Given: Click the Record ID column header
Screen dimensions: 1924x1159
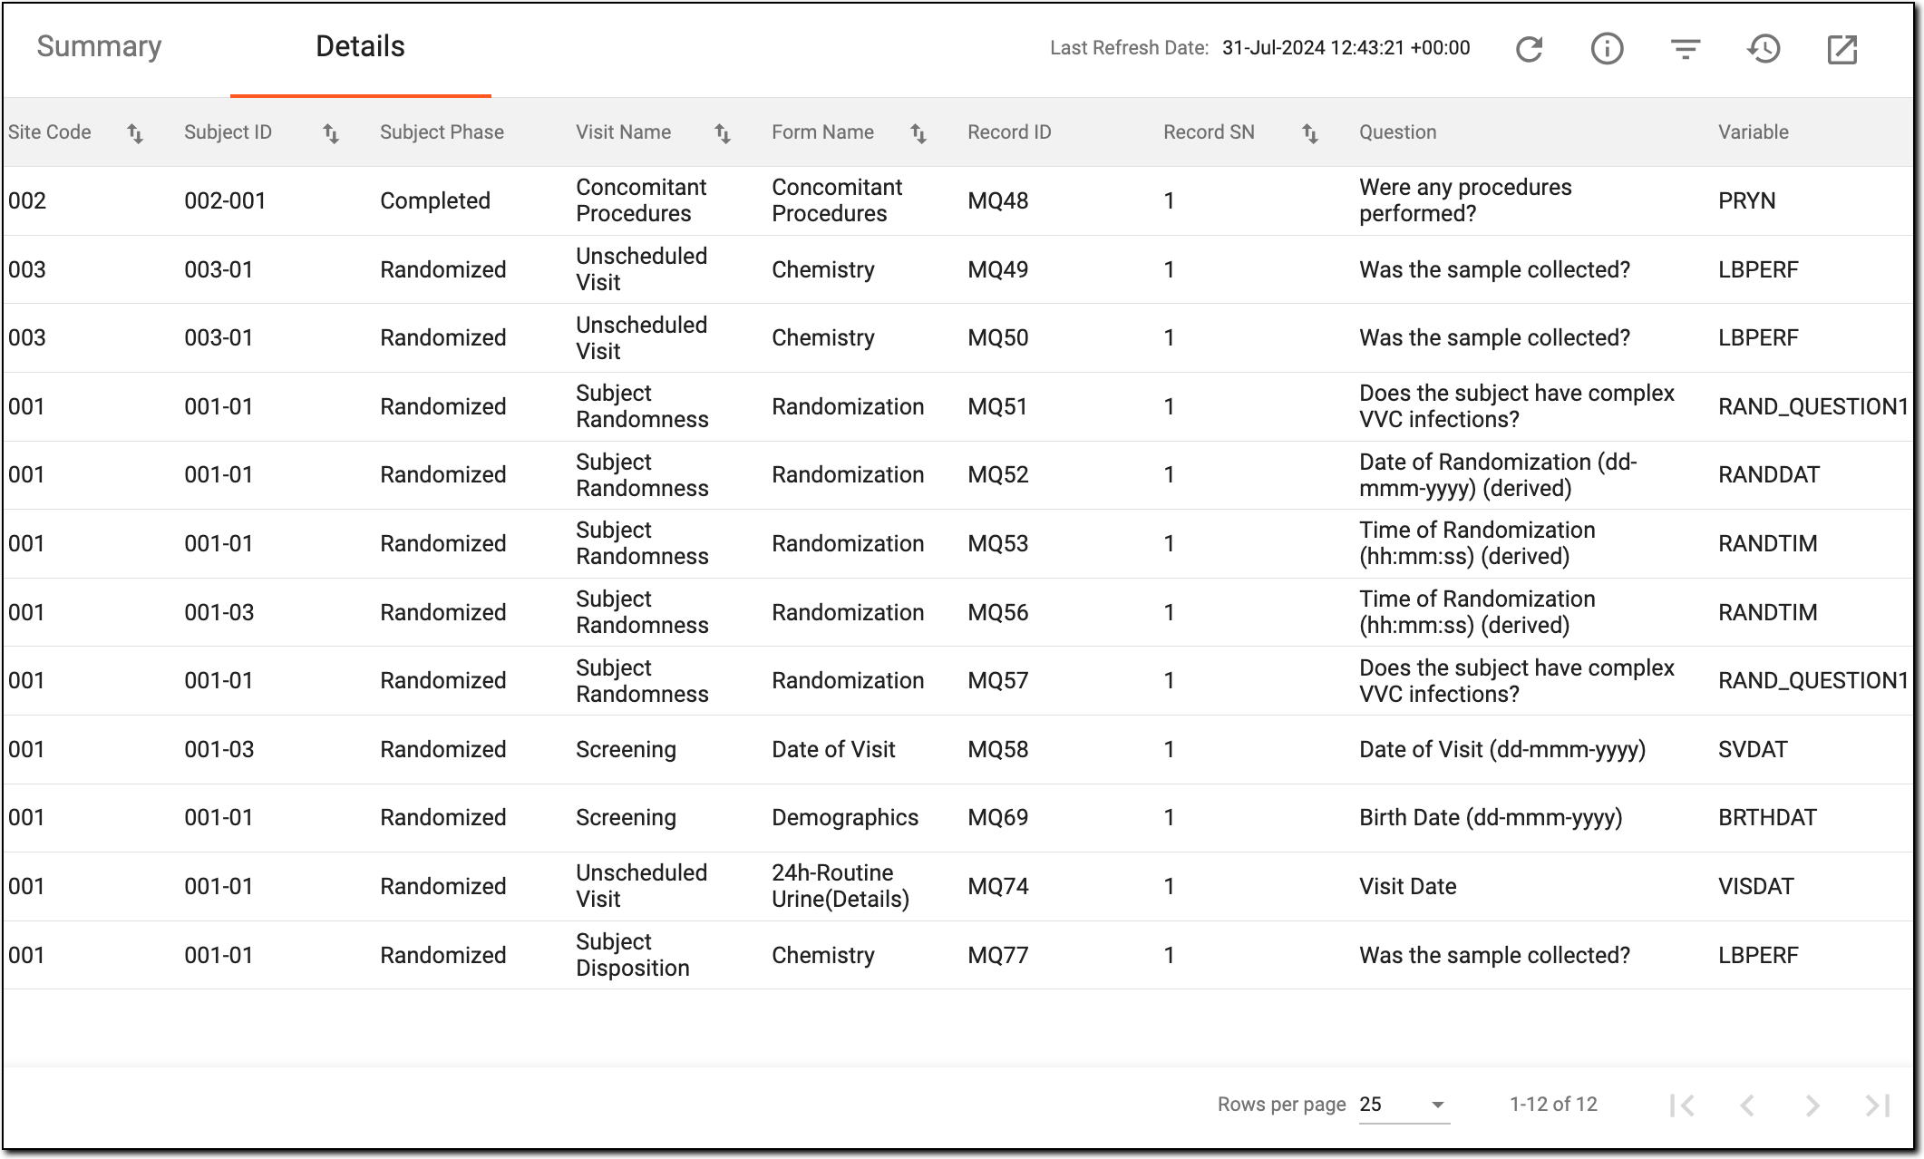Looking at the screenshot, I should pyautogui.click(x=1009, y=132).
